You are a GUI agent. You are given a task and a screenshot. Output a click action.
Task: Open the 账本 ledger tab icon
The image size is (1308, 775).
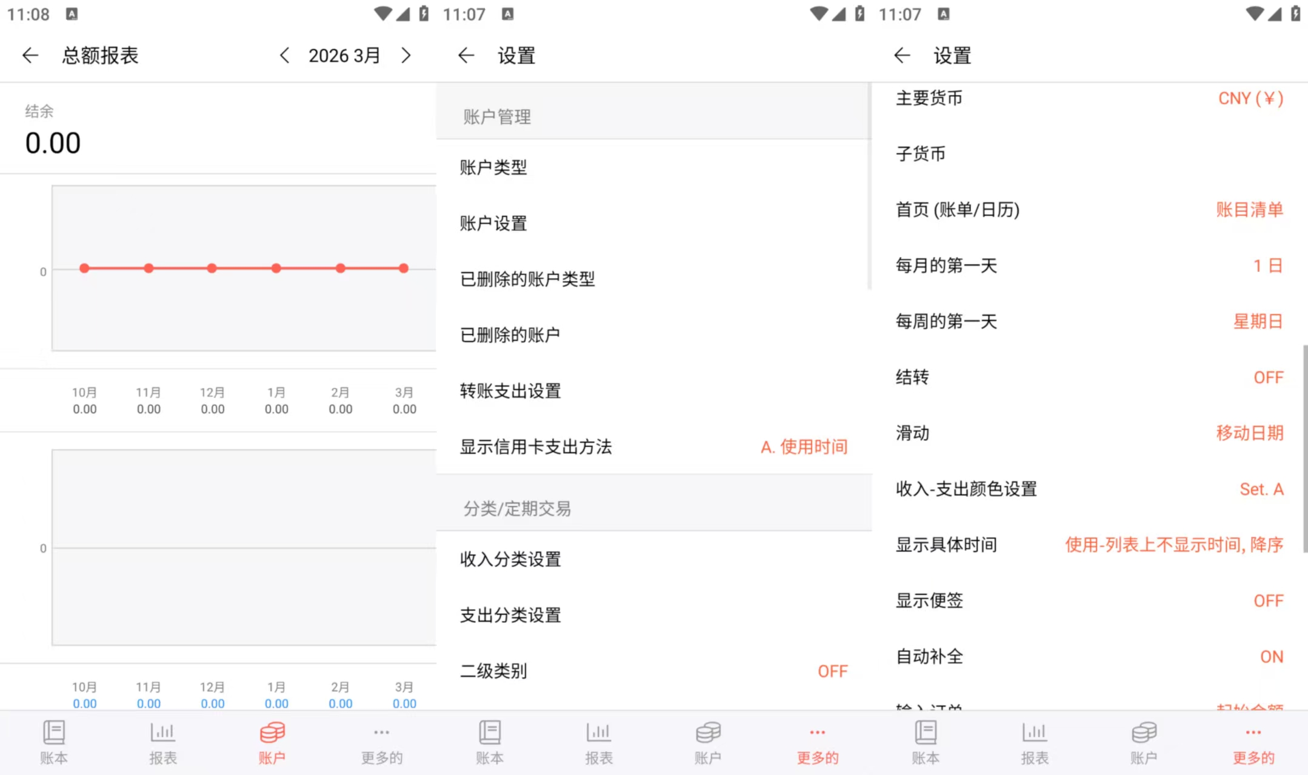coord(53,740)
